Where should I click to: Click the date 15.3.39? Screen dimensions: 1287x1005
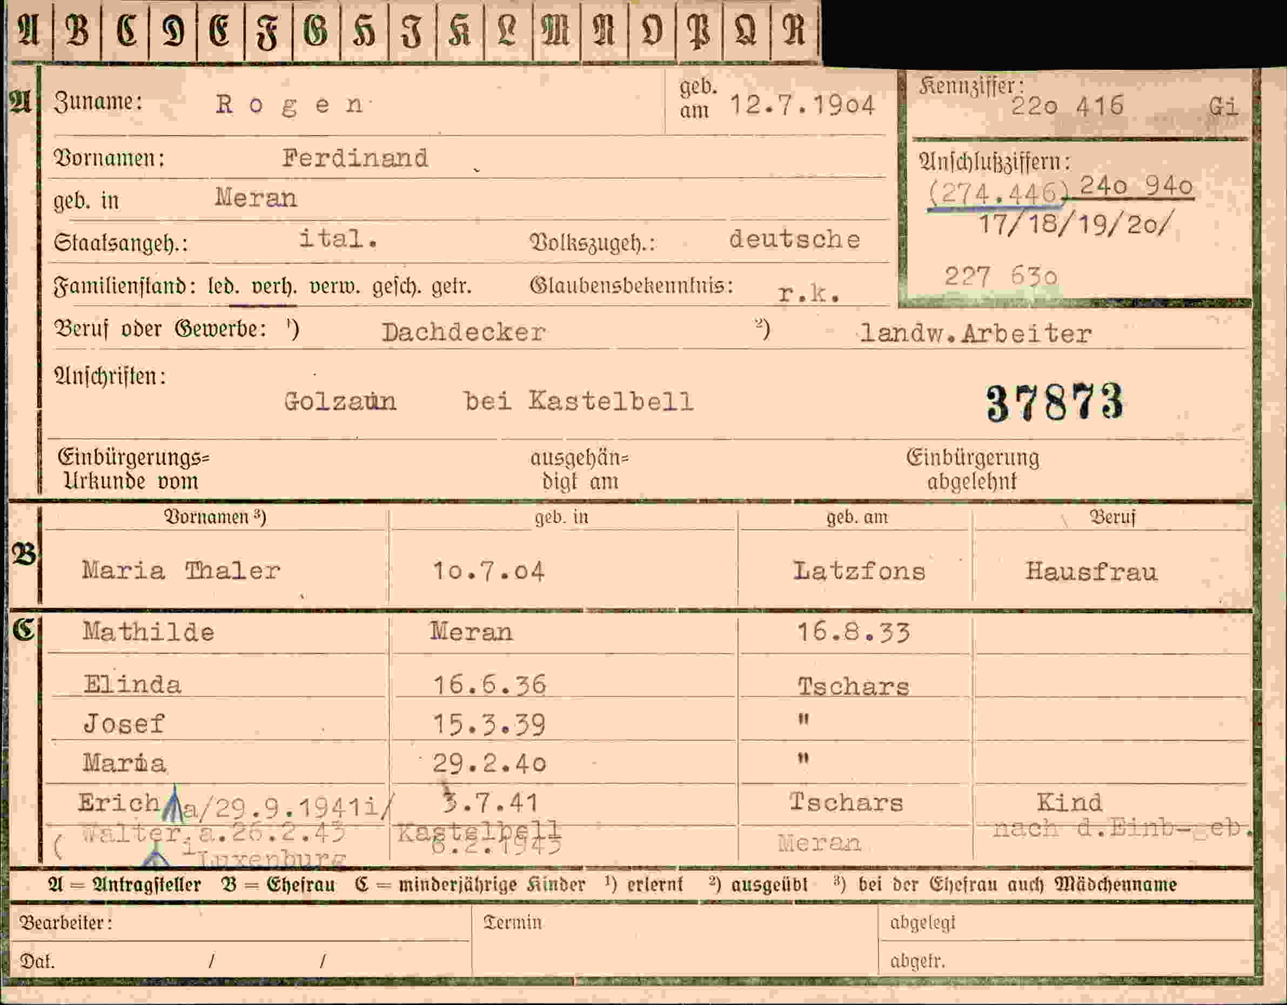tap(489, 725)
